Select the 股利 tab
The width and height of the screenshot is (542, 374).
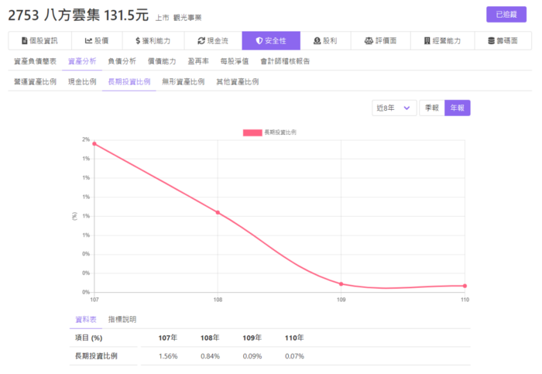(x=326, y=41)
